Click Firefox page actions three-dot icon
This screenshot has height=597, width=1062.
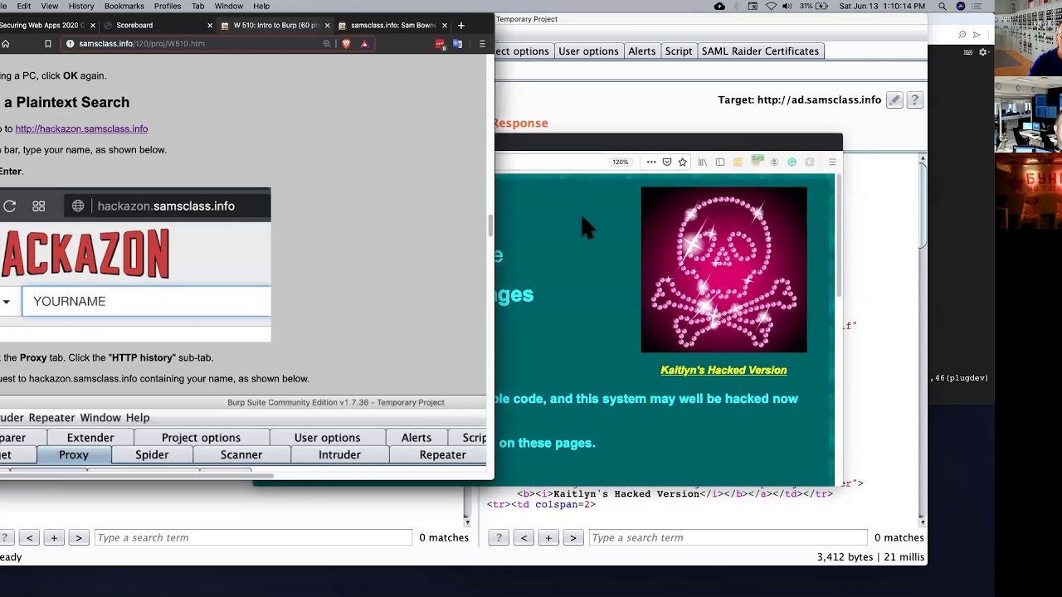point(651,163)
